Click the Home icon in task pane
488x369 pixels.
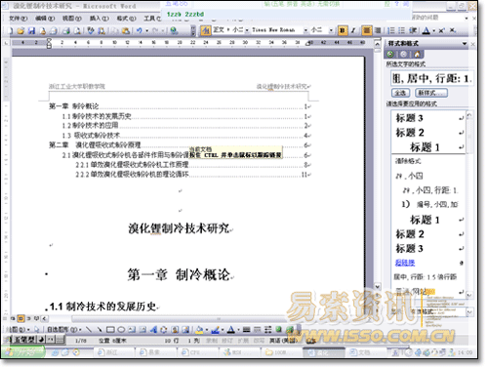click(x=417, y=54)
